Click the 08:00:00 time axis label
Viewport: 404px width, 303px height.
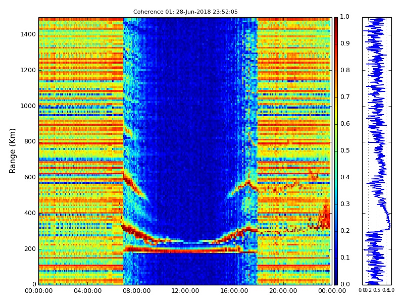pos(136,291)
